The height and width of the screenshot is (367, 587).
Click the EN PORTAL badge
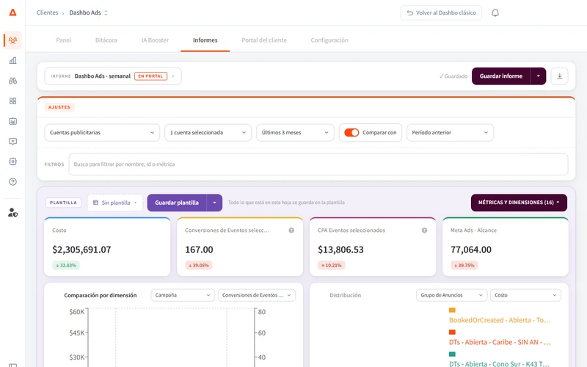tap(150, 76)
